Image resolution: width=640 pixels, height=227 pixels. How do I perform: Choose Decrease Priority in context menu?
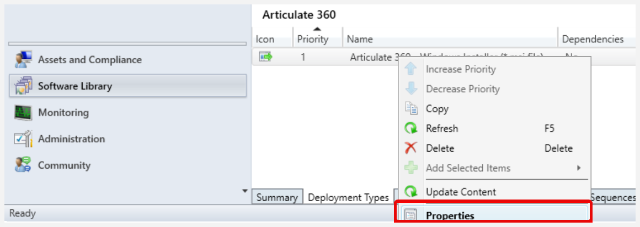click(x=495, y=88)
